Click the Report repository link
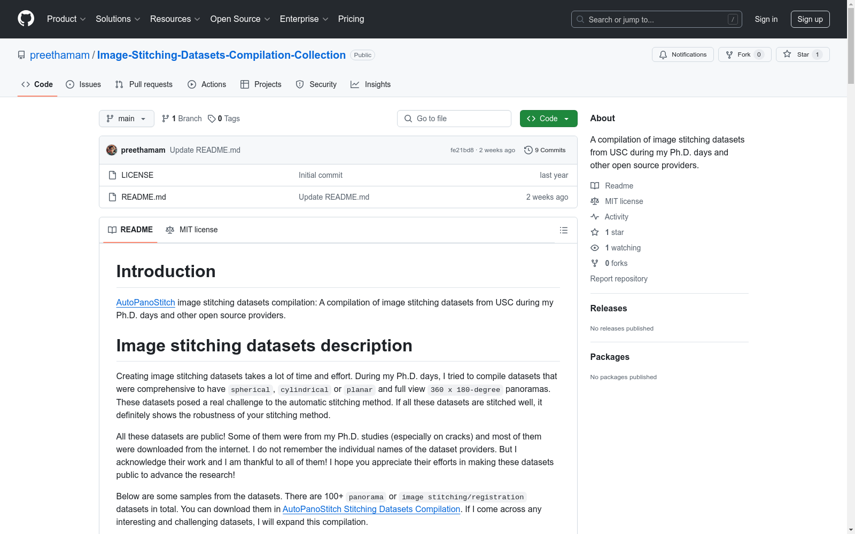The height and width of the screenshot is (534, 855). [619, 279]
